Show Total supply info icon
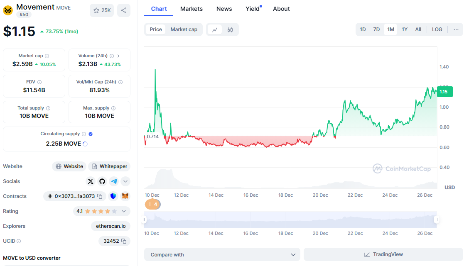Viewport: 469px width, 266px height. [48, 108]
